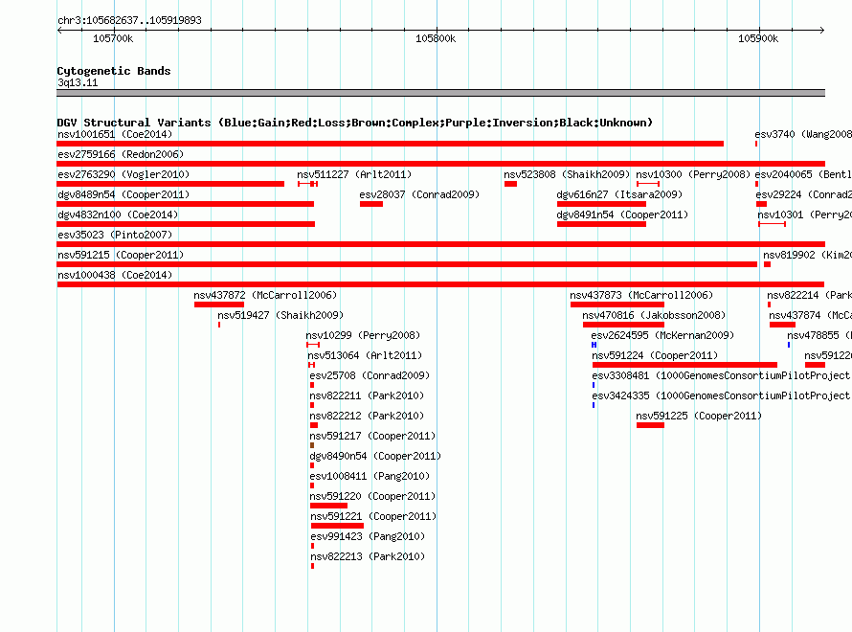The image size is (852, 632).
Task: Click the red loss bar under nsv591221
Action: click(337, 526)
